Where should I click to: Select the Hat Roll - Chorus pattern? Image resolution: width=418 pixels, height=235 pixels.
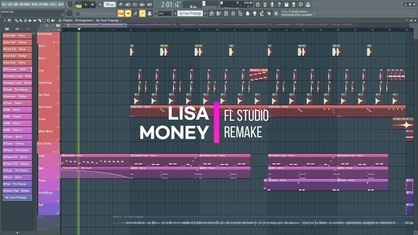pyautogui.click(x=17, y=42)
